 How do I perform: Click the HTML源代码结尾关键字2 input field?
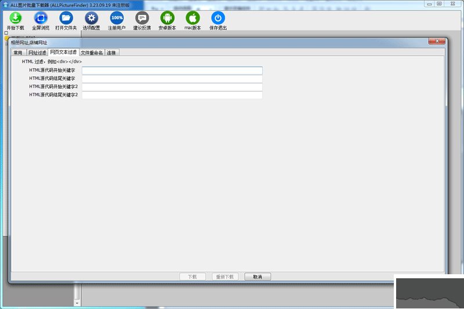pyautogui.click(x=172, y=95)
